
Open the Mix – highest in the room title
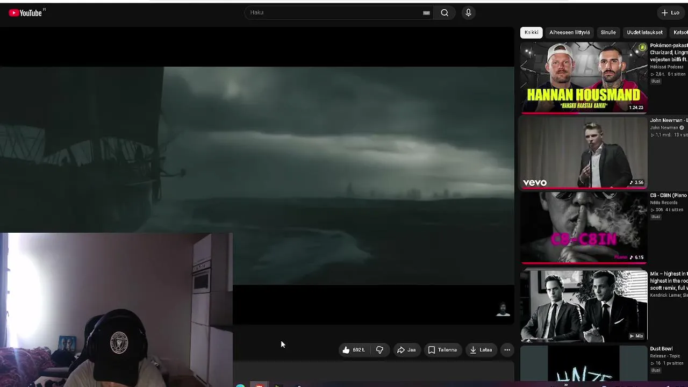(x=669, y=281)
